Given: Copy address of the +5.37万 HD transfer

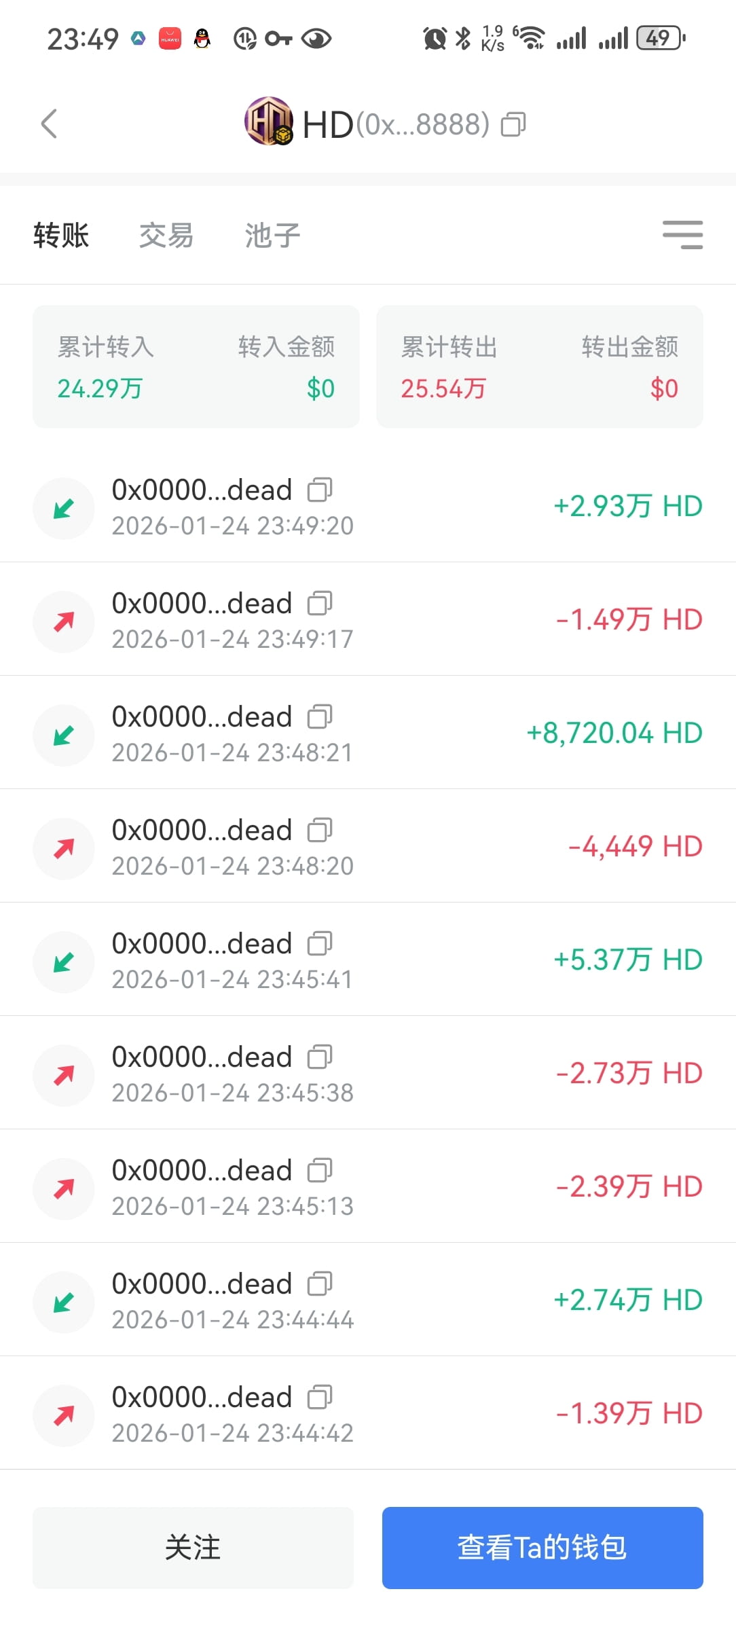Looking at the screenshot, I should tap(320, 943).
